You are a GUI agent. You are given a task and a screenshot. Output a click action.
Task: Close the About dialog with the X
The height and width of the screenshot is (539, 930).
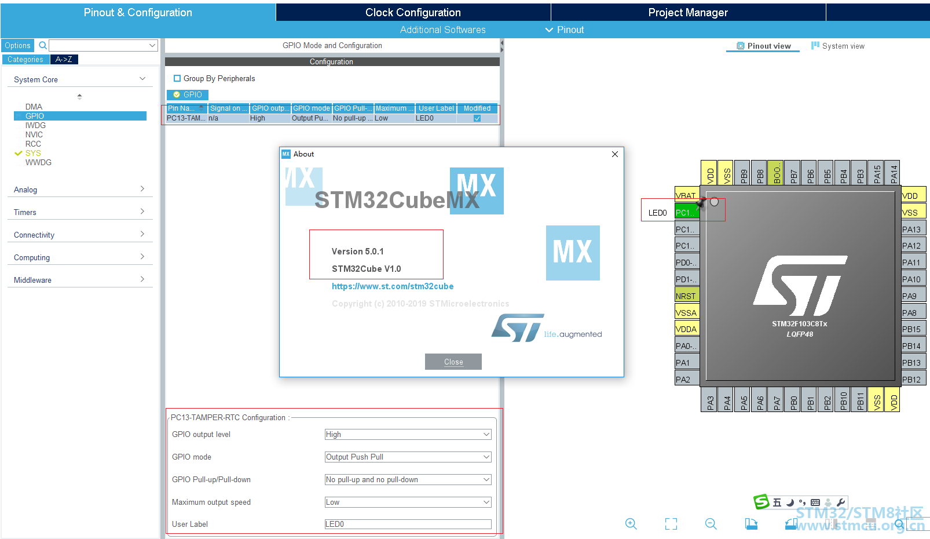(x=615, y=154)
